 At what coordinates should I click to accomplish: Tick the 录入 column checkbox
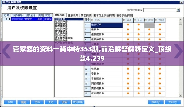click(135, 20)
